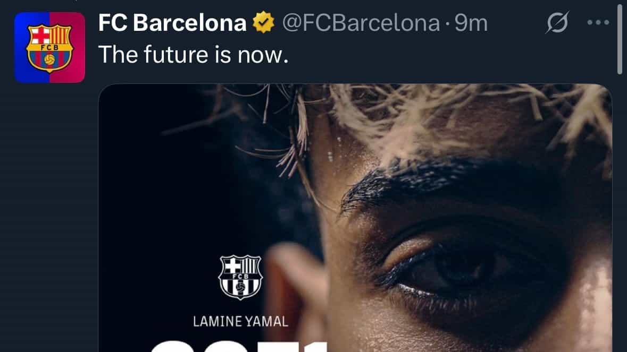This screenshot has width=627, height=352.
Task: Click the Grok slashed-circle icon
Action: coord(557,22)
